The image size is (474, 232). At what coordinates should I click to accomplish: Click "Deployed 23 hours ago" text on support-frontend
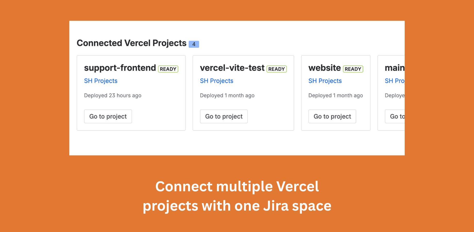pyautogui.click(x=113, y=95)
